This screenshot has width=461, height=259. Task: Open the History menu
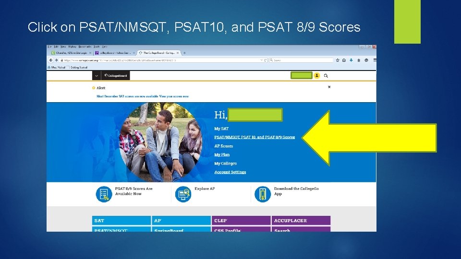(73, 47)
